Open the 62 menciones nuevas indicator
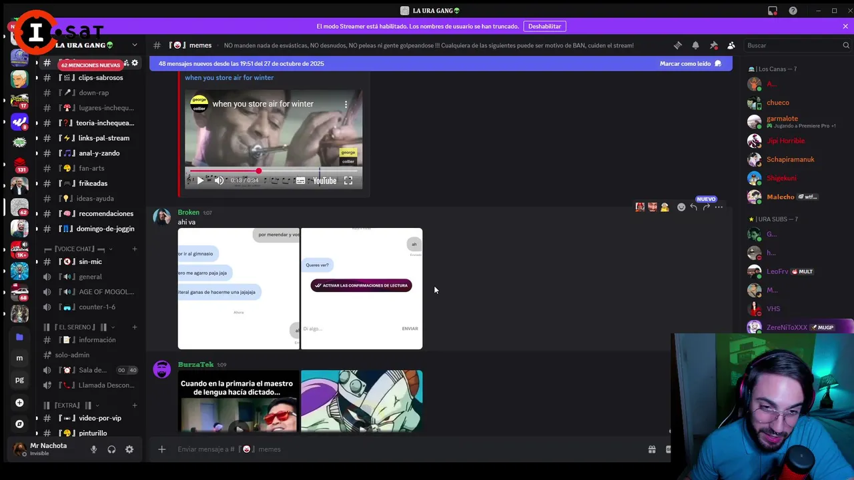The image size is (854, 480). [90, 65]
